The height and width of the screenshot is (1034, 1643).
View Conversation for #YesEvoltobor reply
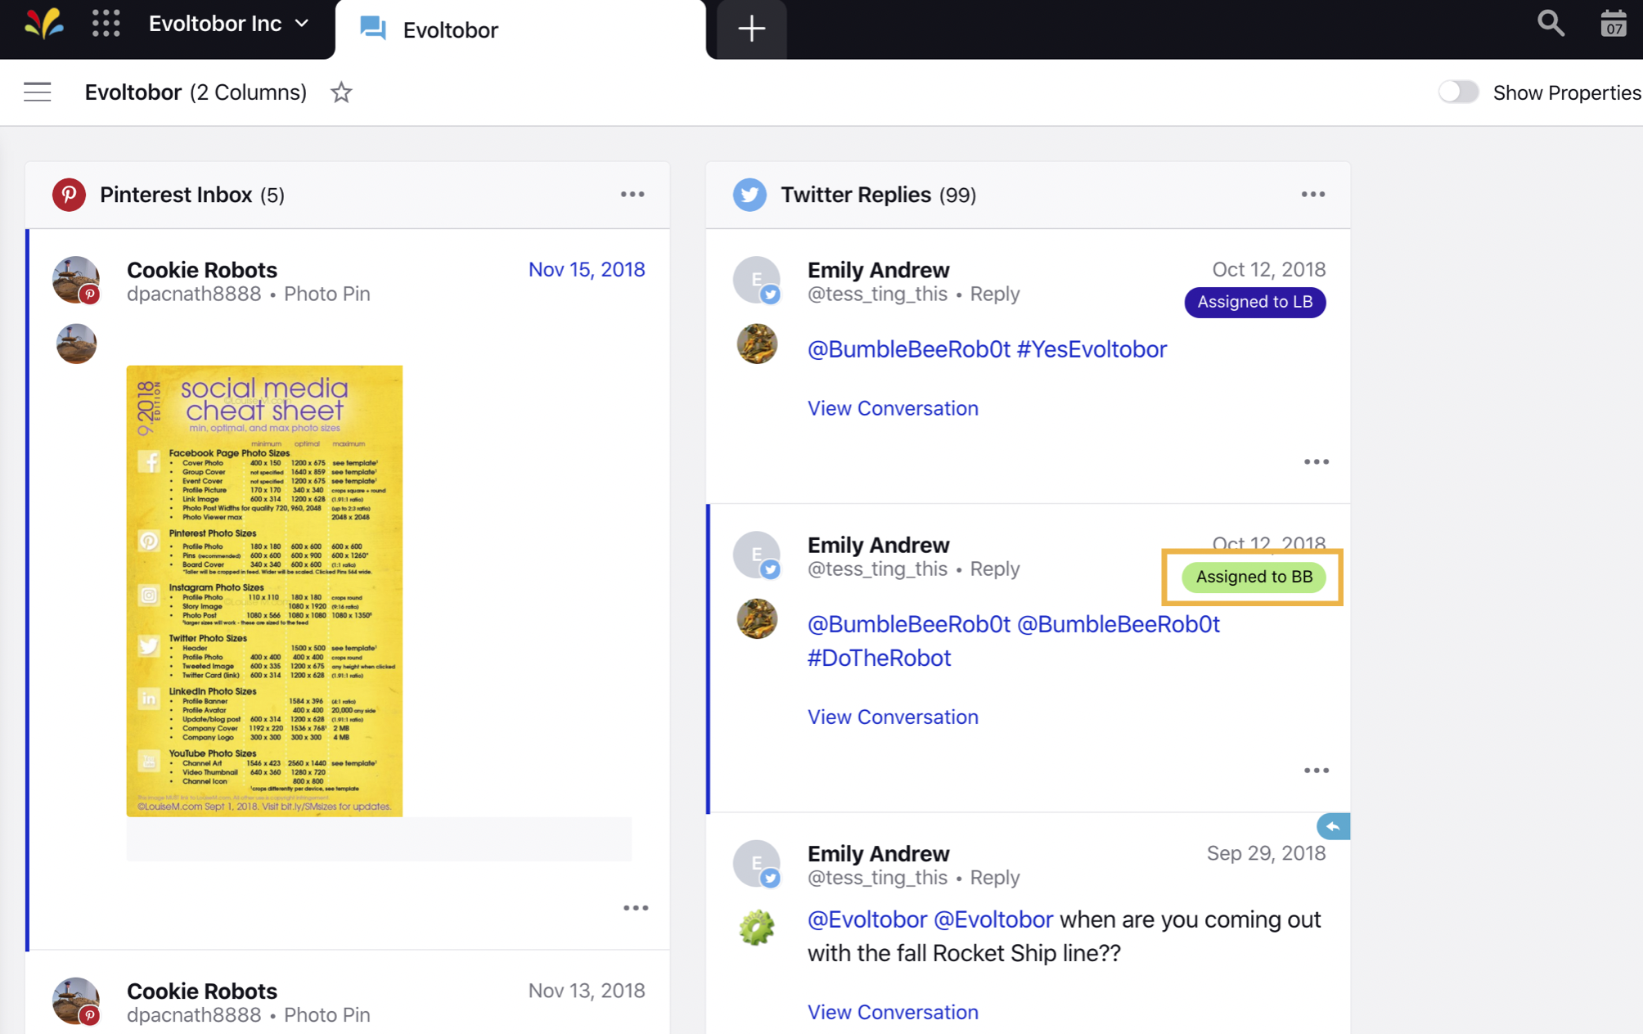(893, 408)
